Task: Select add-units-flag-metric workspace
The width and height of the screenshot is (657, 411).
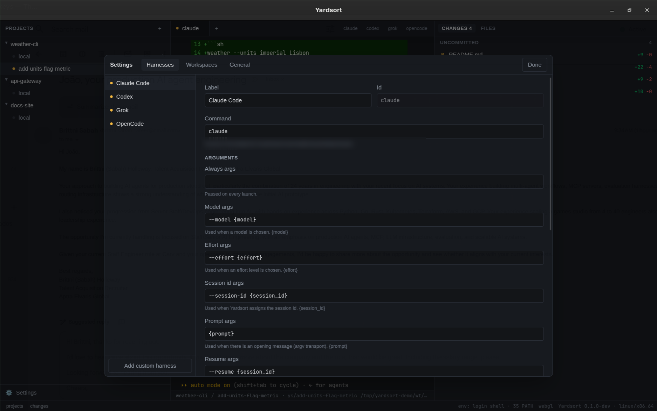Action: pos(44,69)
